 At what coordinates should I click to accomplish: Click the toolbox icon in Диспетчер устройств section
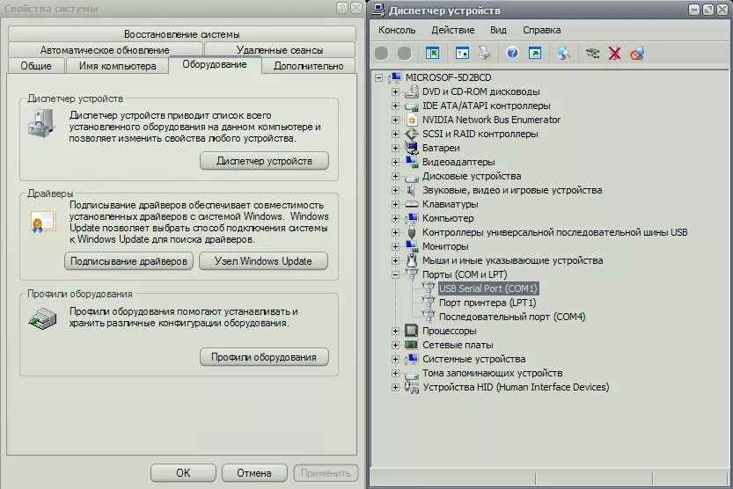[41, 123]
